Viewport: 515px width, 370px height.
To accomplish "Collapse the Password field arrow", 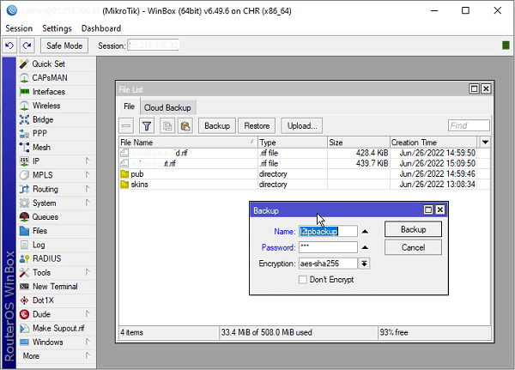I will pos(365,247).
